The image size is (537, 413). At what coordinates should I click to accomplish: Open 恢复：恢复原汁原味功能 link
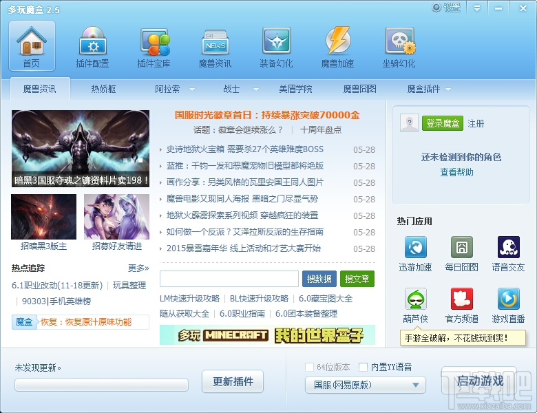(x=86, y=322)
